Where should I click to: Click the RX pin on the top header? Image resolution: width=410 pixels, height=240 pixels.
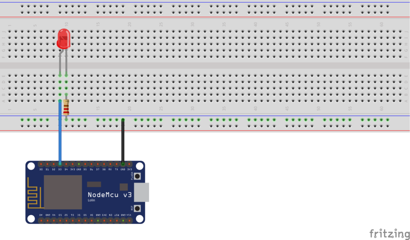[x=110, y=164]
